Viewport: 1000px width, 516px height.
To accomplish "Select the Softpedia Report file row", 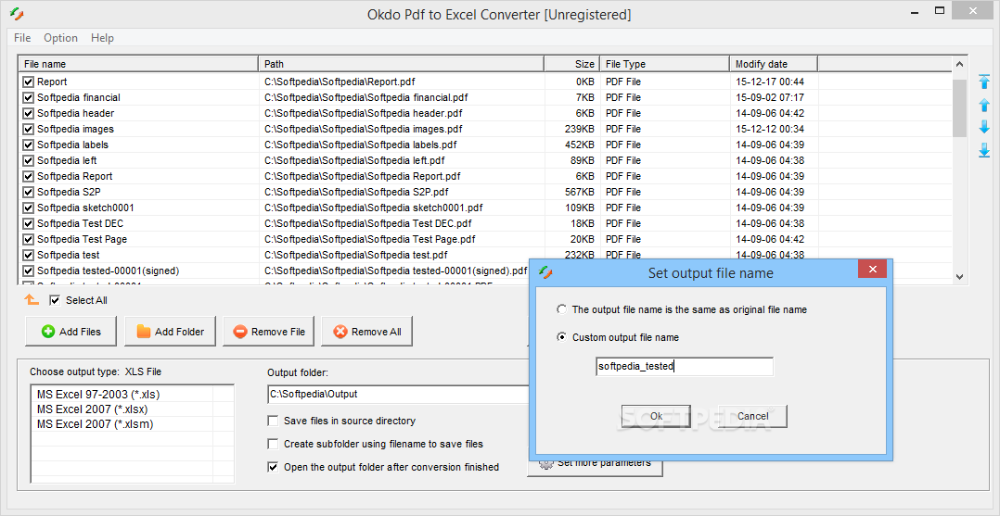I will point(485,176).
